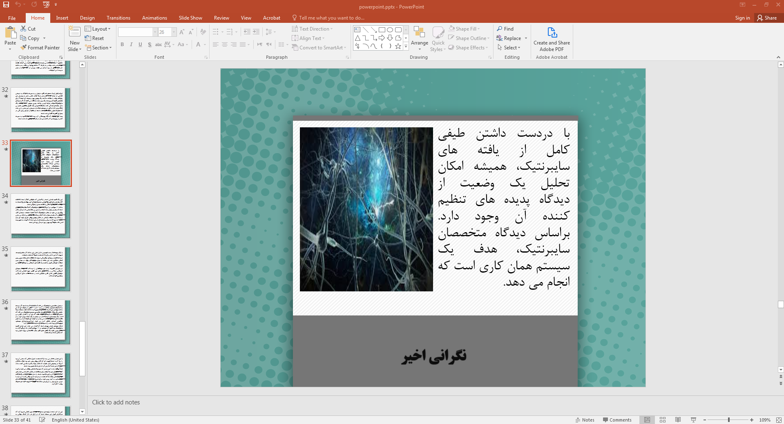784x424 pixels.
Task: Click the zoom slider handle
Action: point(729,420)
